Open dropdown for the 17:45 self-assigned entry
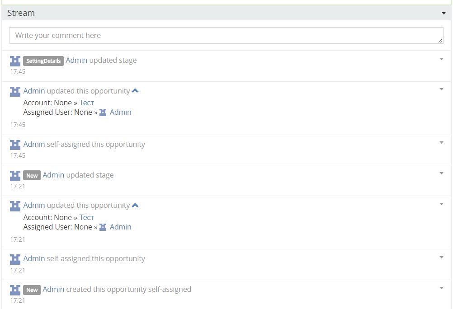Viewport: 453px width, 309px height. pyautogui.click(x=442, y=143)
